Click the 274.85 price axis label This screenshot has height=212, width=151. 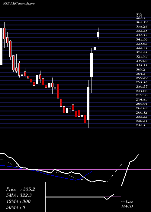pyautogui.click(x=142, y=99)
